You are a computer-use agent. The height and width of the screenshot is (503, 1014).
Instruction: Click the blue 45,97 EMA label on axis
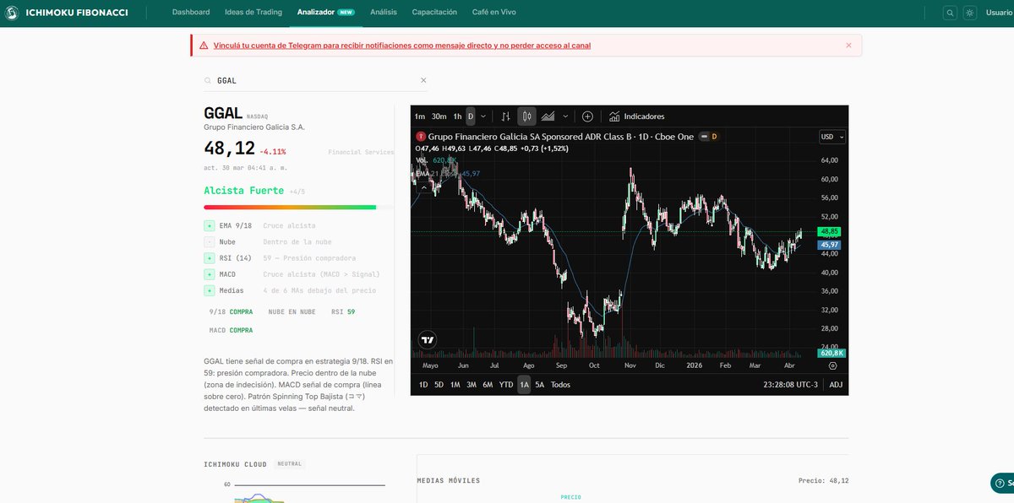pyautogui.click(x=828, y=245)
